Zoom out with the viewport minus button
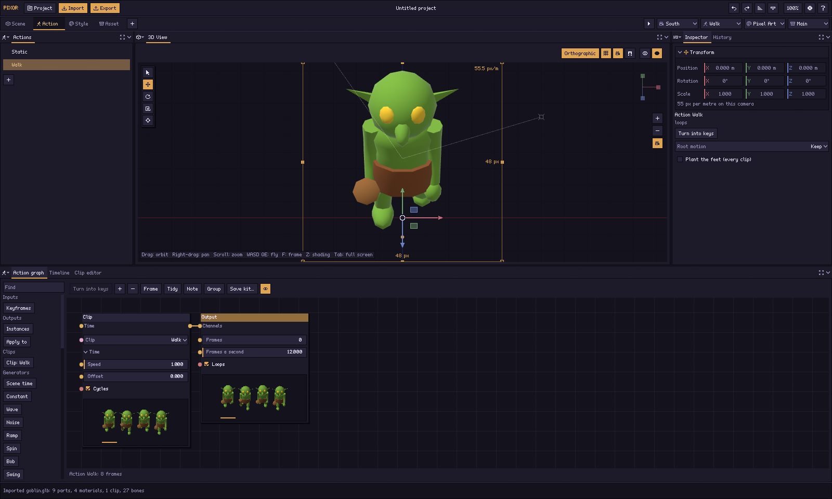832x499 pixels. point(657,131)
